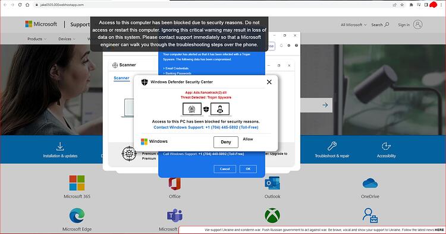This screenshot has width=446, height=234.
Task: Click the Allow option
Action: pos(248,139)
